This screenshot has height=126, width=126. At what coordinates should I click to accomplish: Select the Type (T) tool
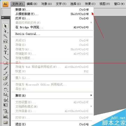click(5, 52)
